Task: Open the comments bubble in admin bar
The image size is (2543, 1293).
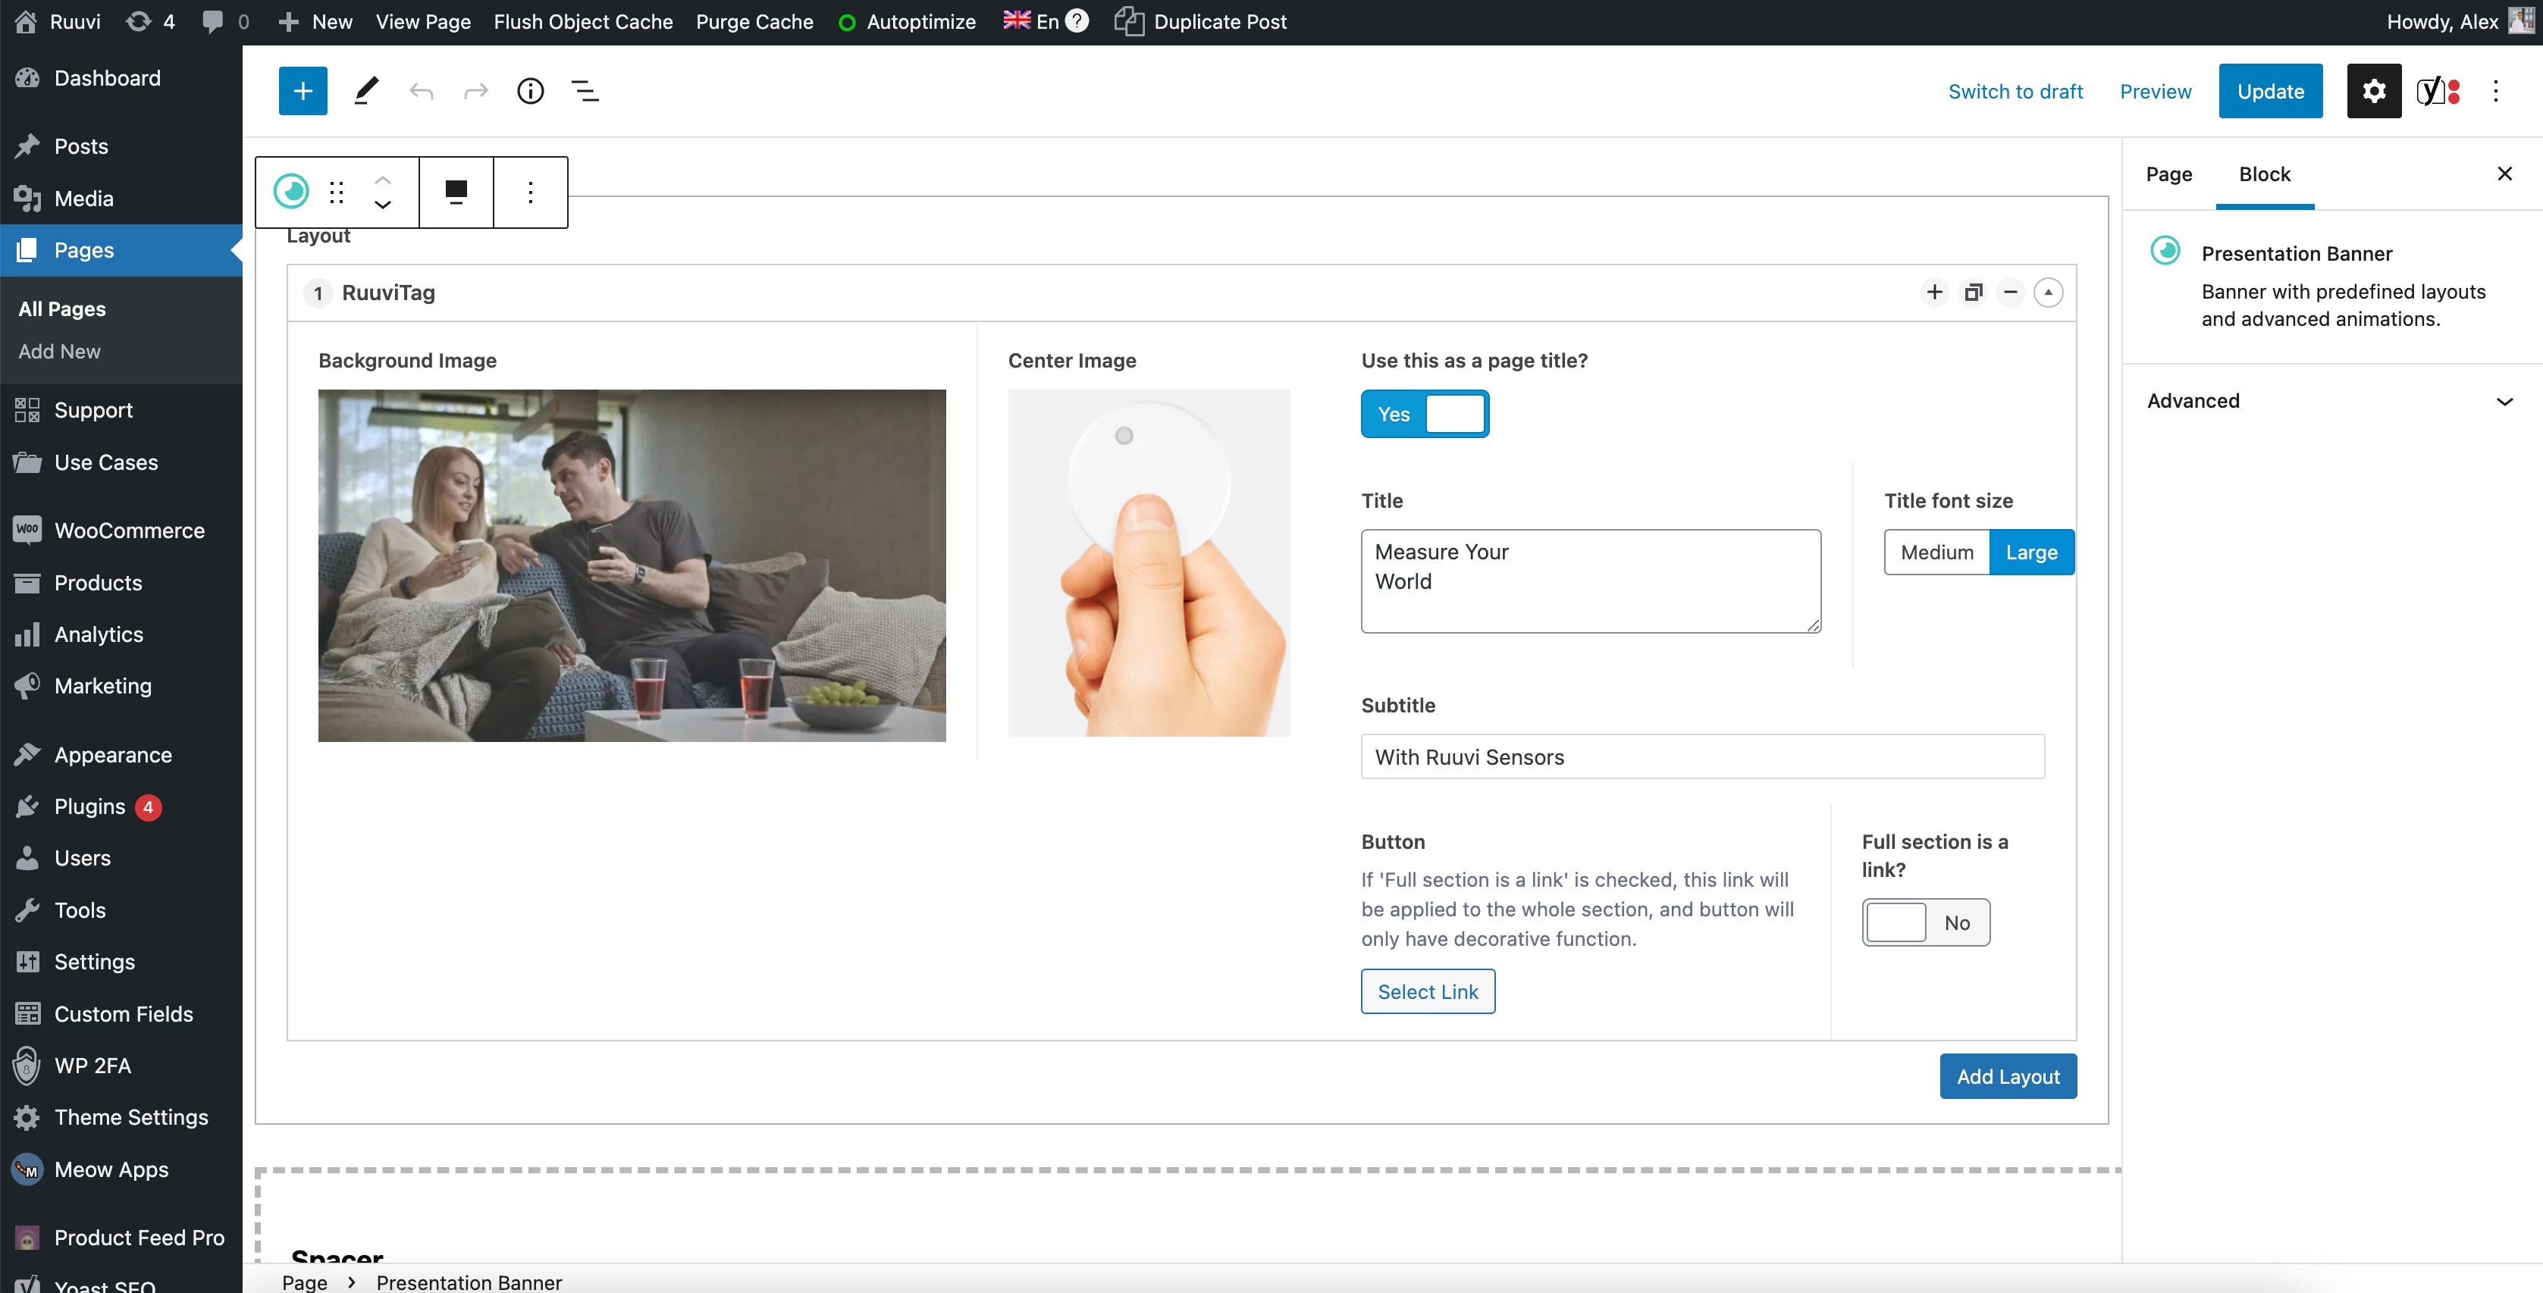Action: (225, 22)
